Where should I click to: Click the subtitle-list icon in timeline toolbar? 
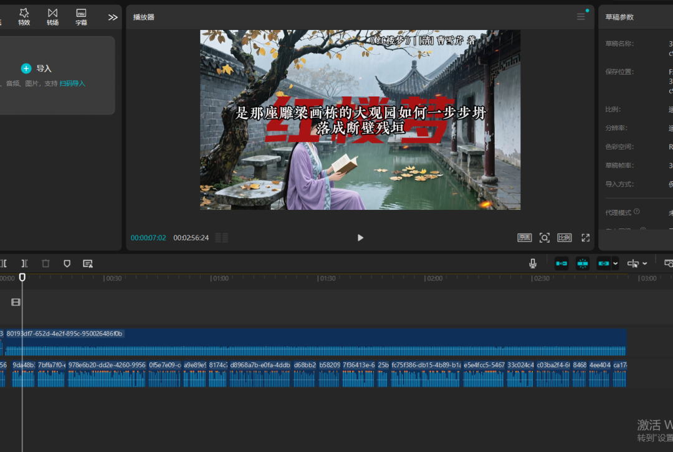(x=88, y=263)
